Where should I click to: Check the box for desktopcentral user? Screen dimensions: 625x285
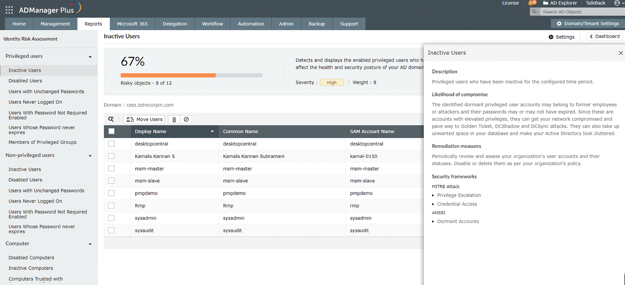pos(111,144)
